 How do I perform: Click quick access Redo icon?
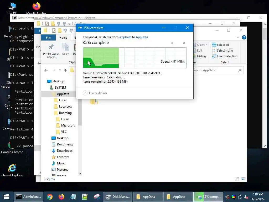click(71, 31)
